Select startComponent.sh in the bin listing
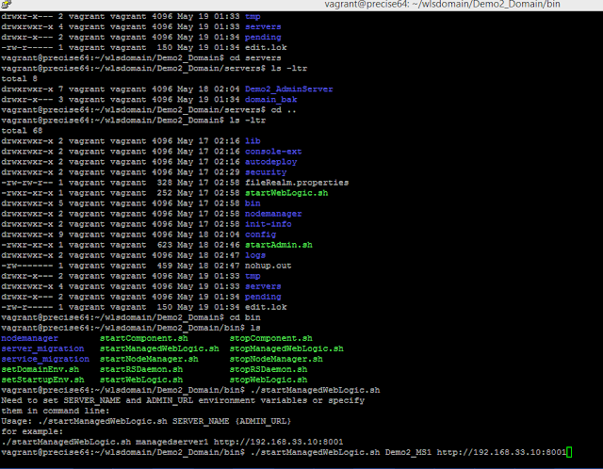 [144, 338]
